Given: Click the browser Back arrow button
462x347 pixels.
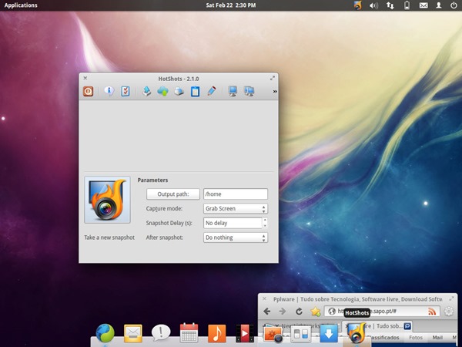Looking at the screenshot, I should (x=267, y=312).
